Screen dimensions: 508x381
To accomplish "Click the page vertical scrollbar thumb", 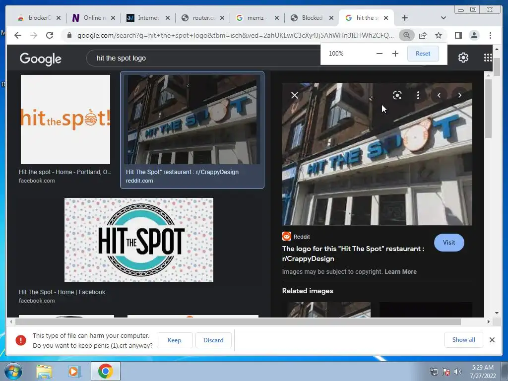I will point(497,66).
